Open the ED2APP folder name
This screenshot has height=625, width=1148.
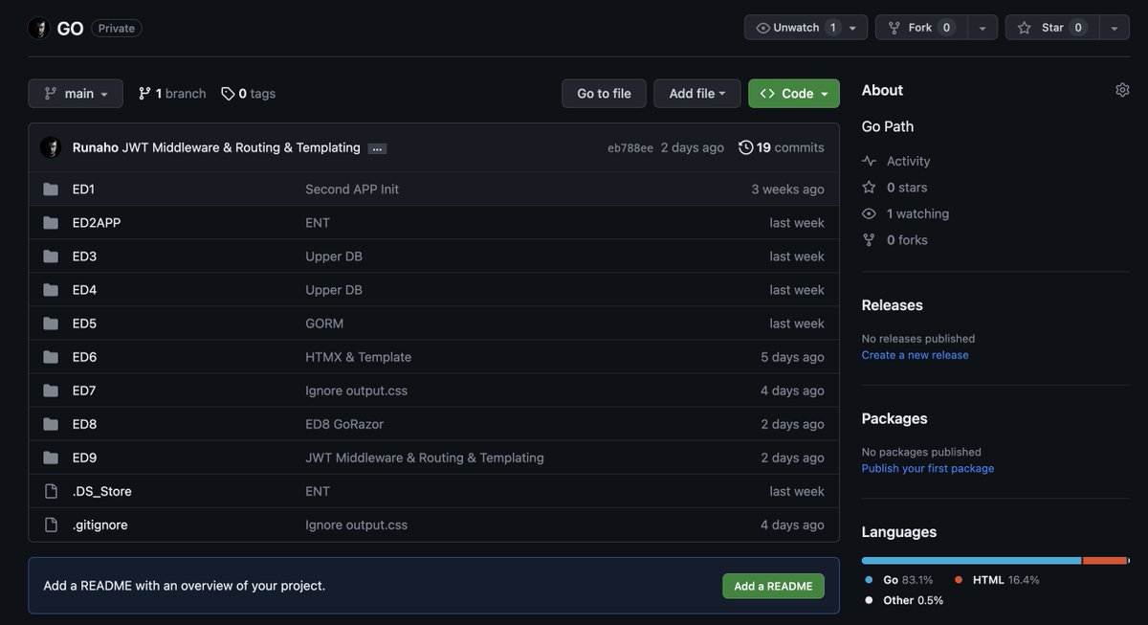click(x=97, y=223)
